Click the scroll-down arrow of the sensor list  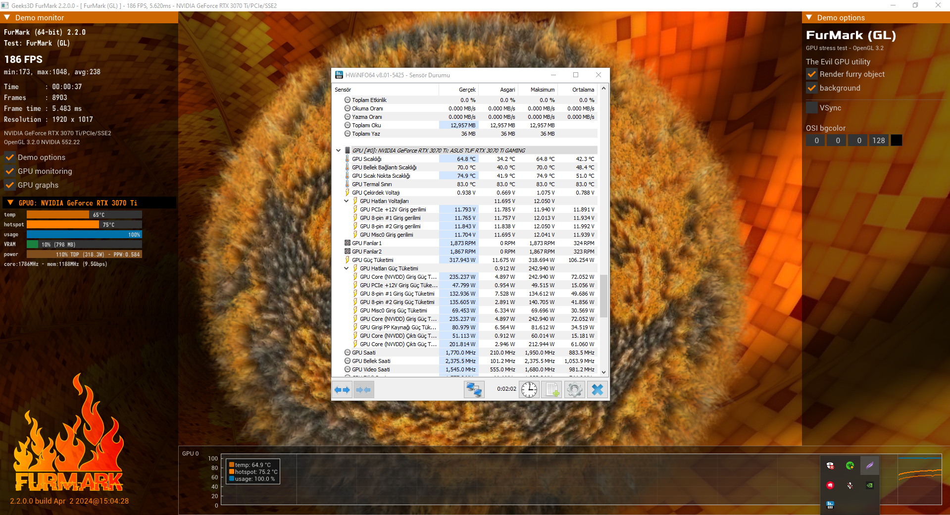[x=603, y=372]
